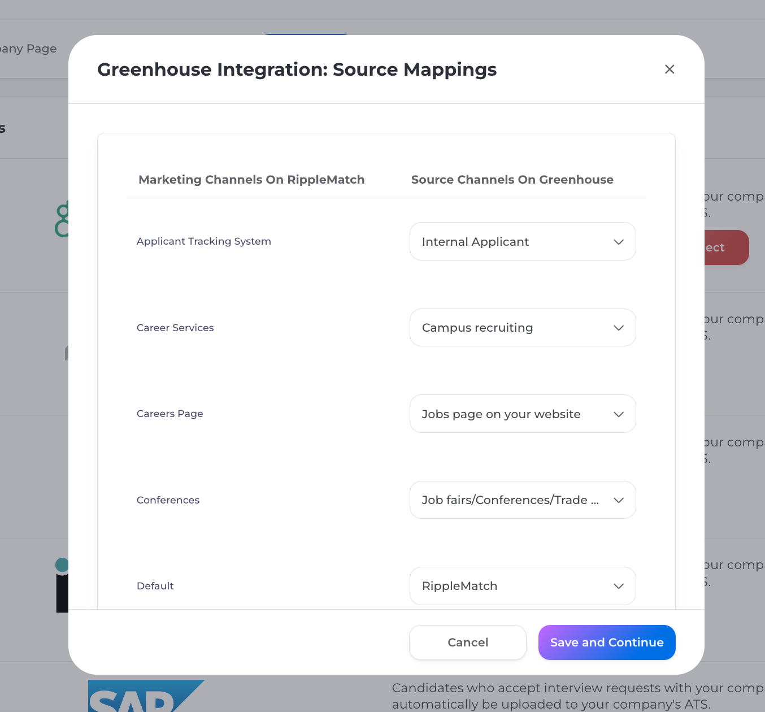
Task: Open the Jobs page on your website dropdown
Action: pos(523,414)
